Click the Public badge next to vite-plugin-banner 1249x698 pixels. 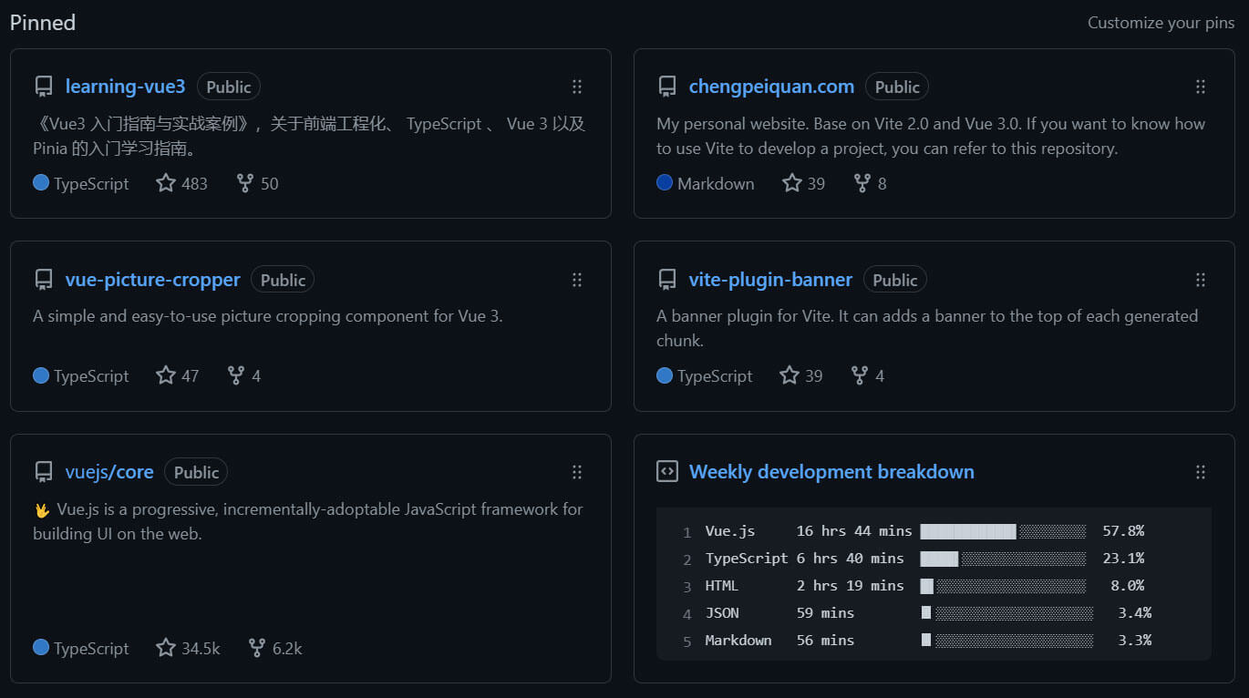(x=894, y=280)
